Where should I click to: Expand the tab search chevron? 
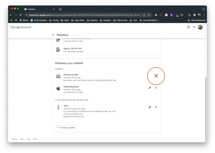click(x=203, y=9)
